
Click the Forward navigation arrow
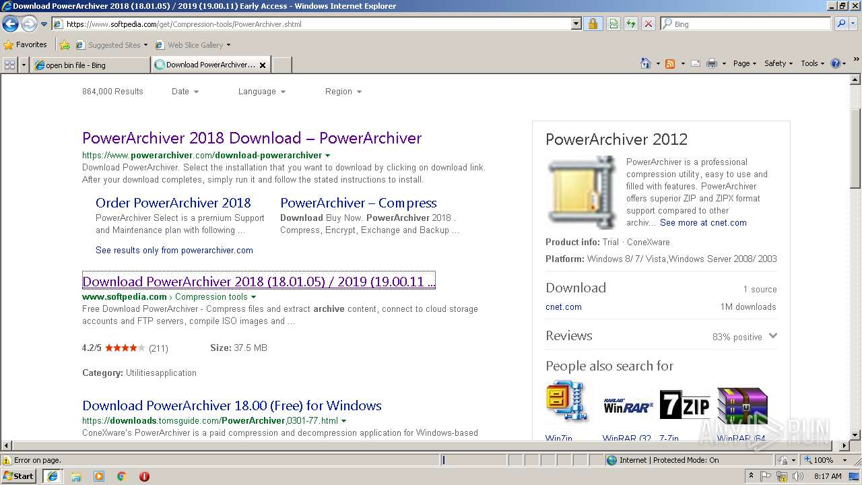coord(29,24)
